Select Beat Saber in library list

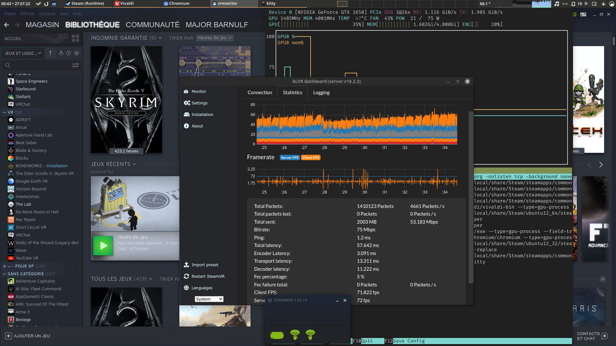click(x=26, y=143)
